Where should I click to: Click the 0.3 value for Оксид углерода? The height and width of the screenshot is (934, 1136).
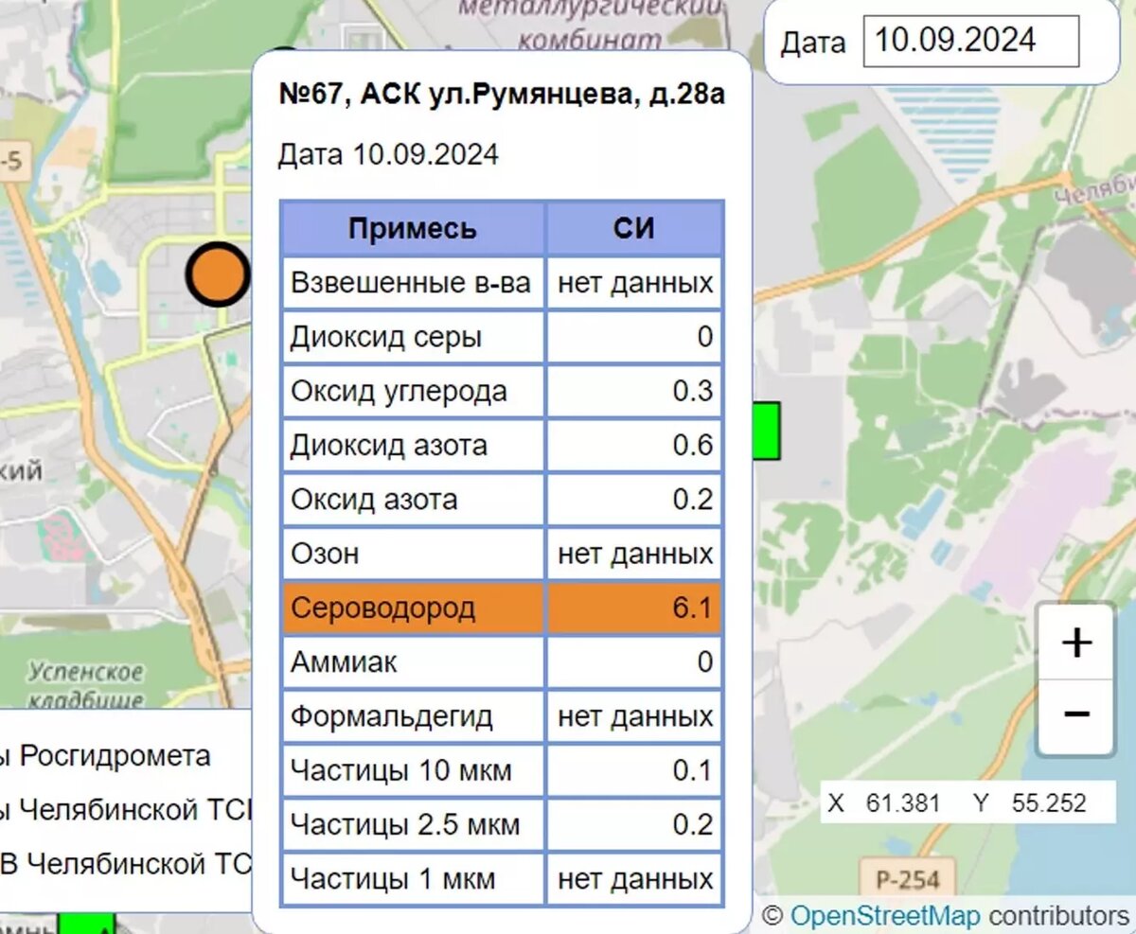[x=693, y=391]
